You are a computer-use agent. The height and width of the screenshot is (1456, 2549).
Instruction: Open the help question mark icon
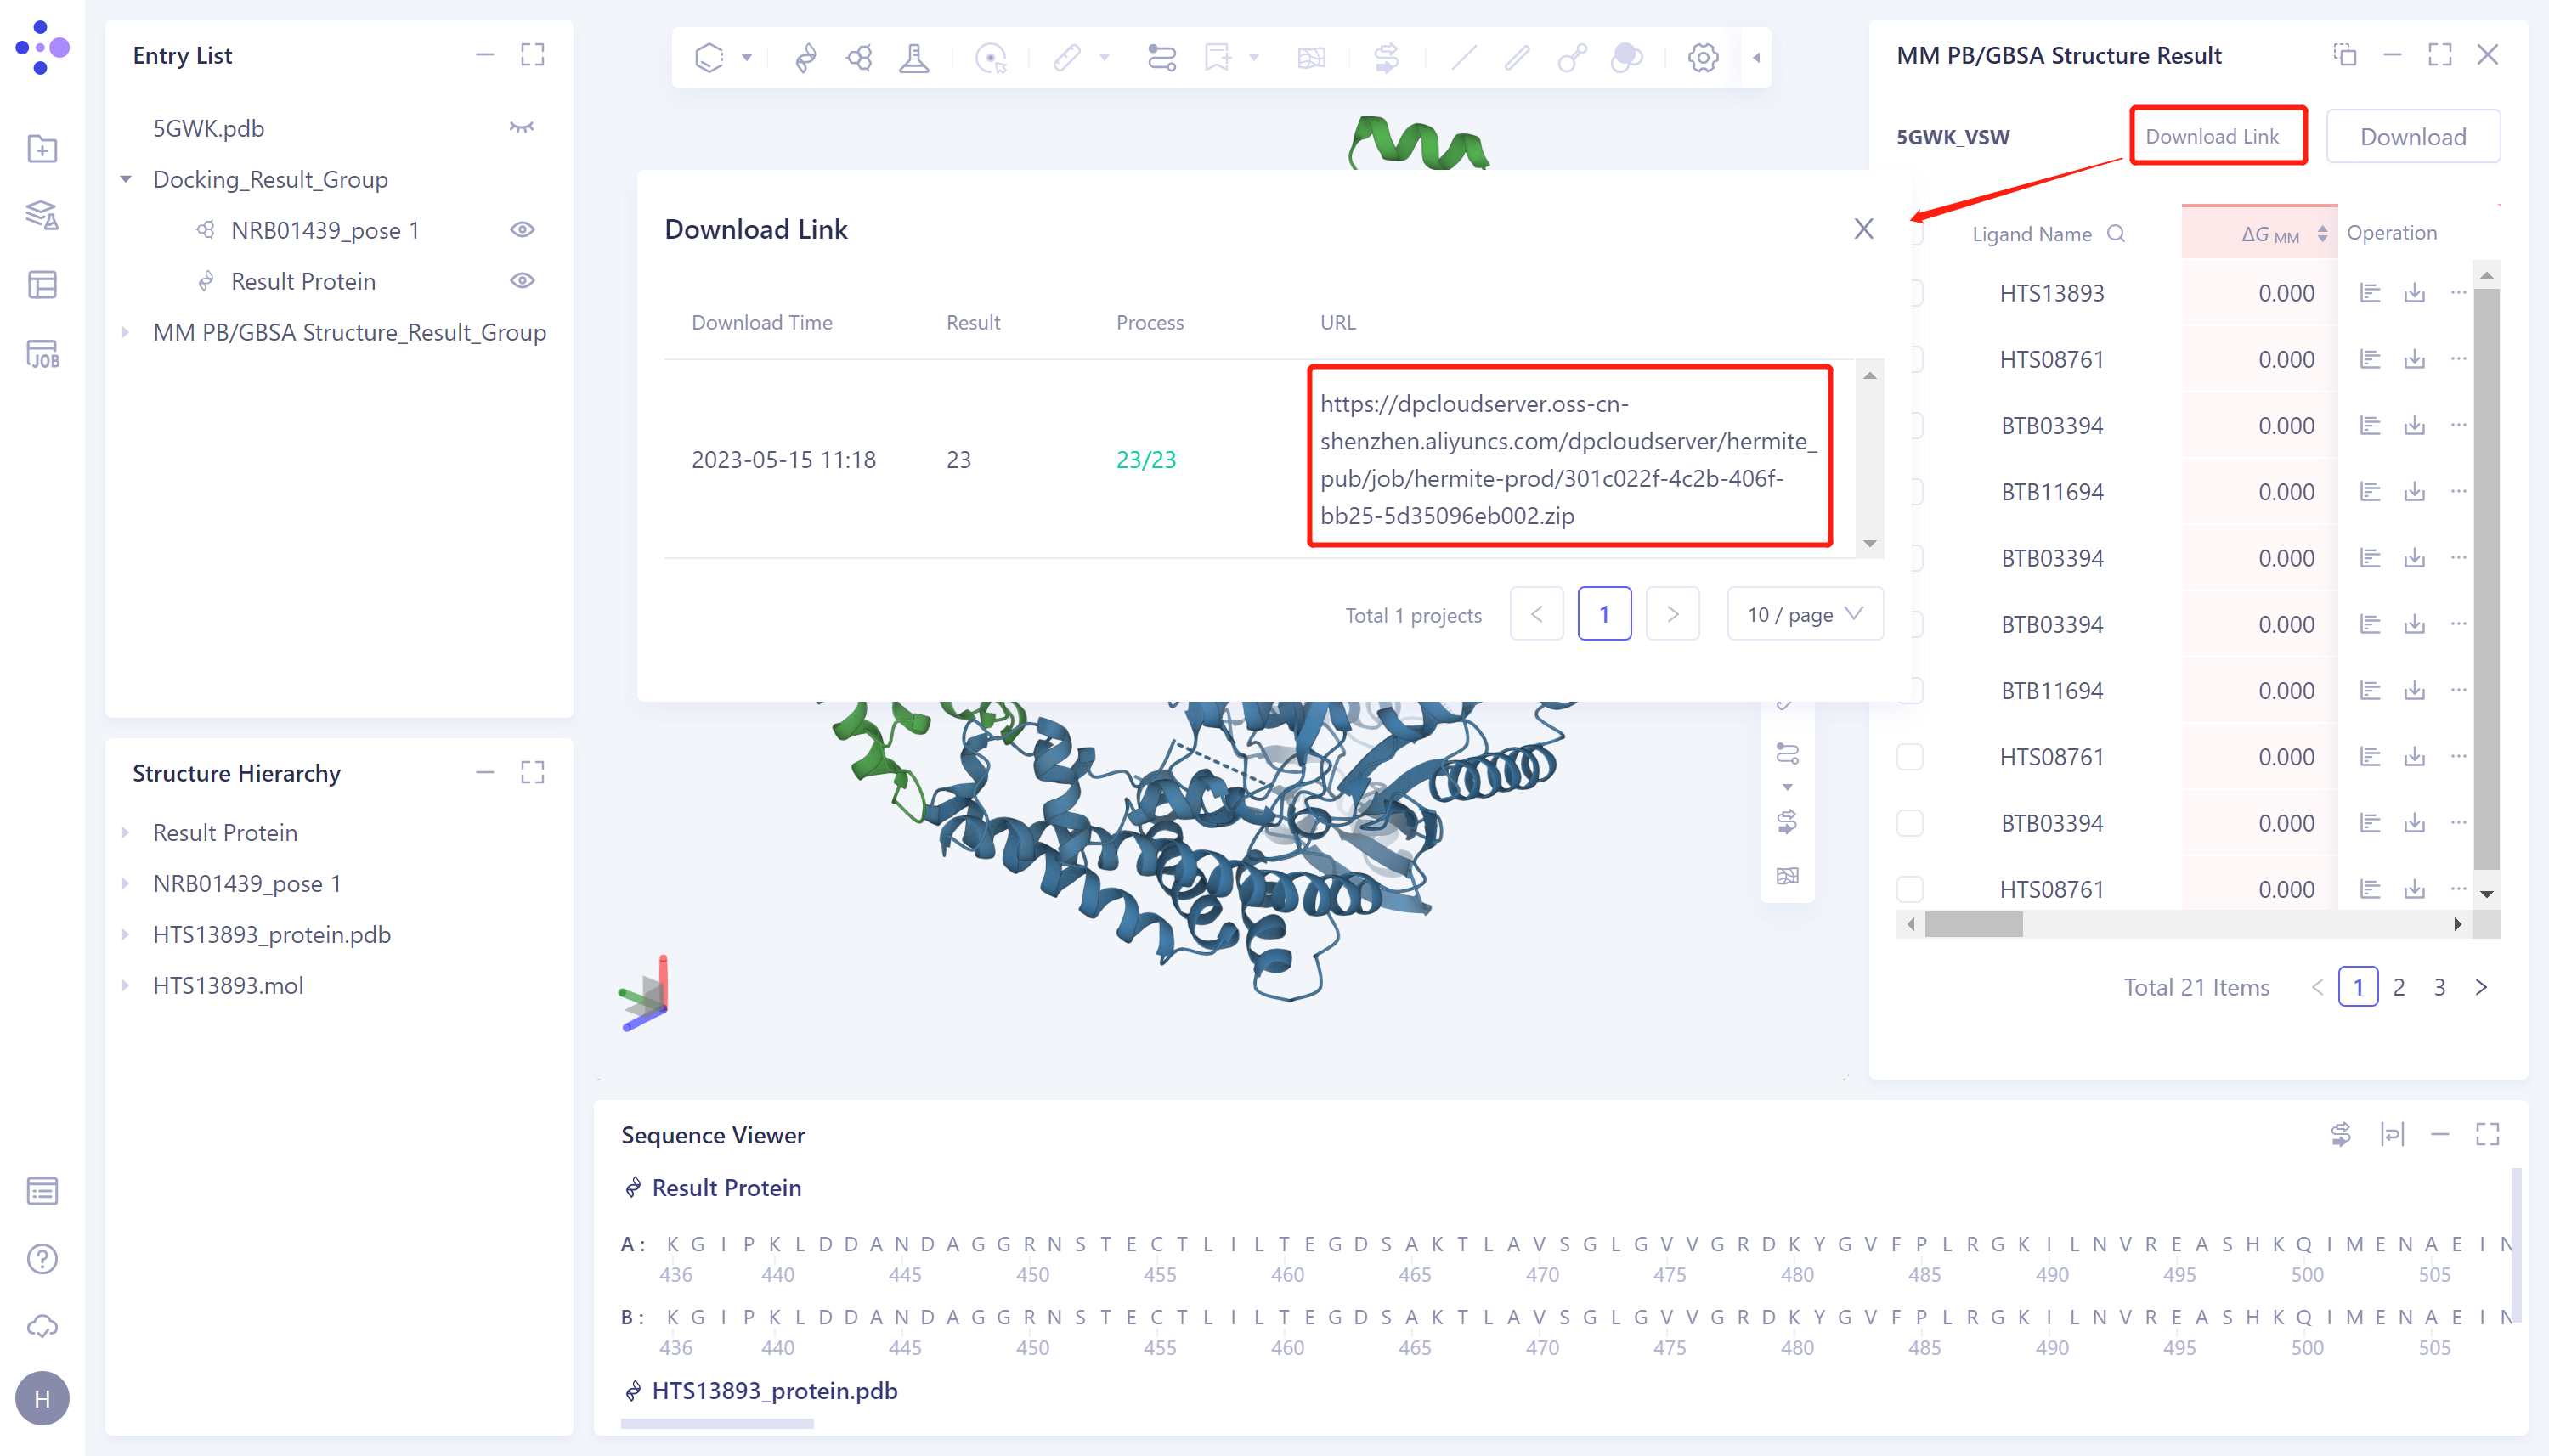click(42, 1259)
